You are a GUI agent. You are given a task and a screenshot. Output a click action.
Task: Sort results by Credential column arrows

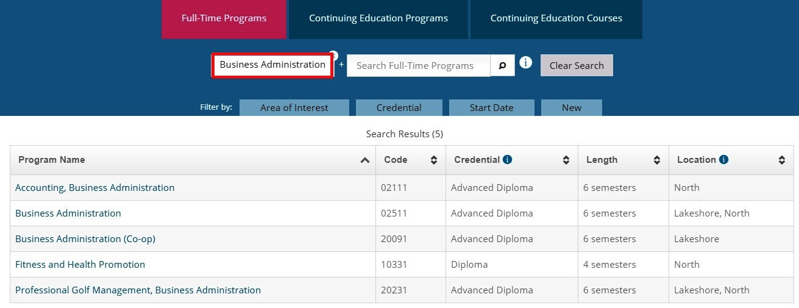point(566,160)
